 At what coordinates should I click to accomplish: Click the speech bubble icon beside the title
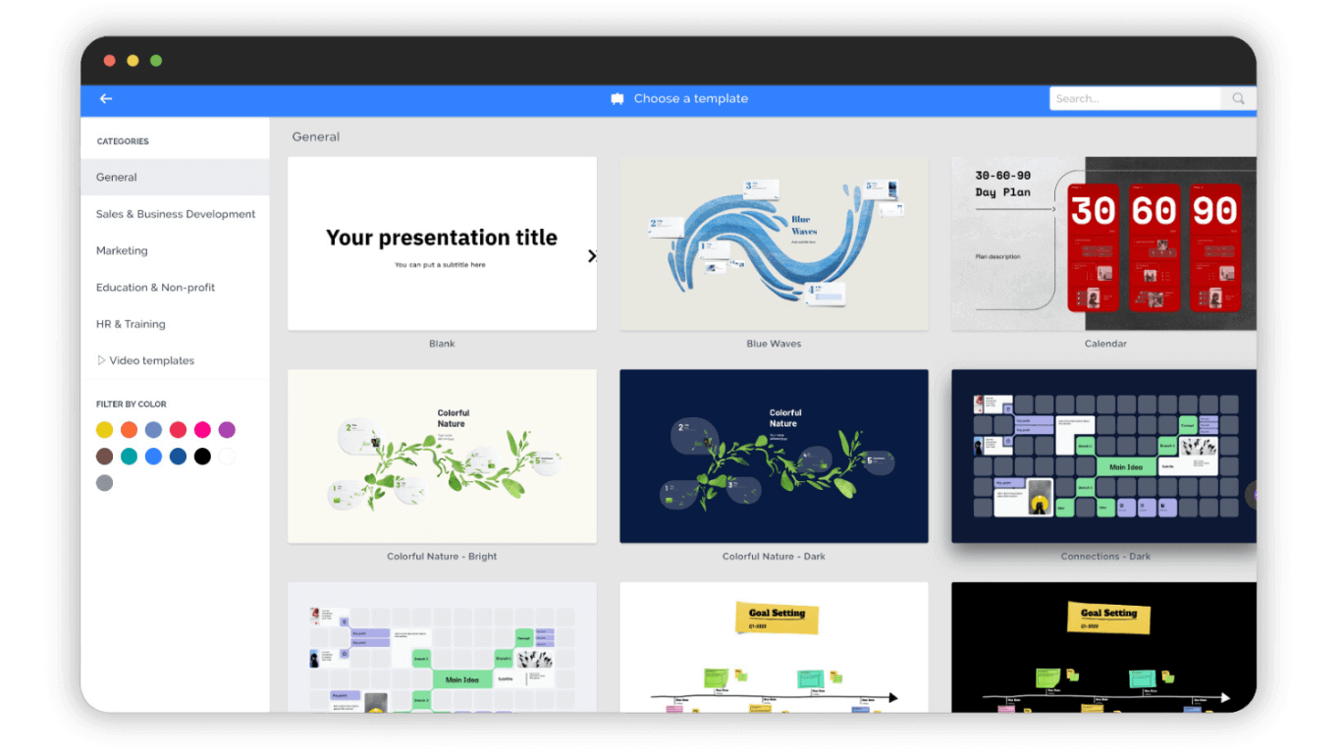point(617,98)
